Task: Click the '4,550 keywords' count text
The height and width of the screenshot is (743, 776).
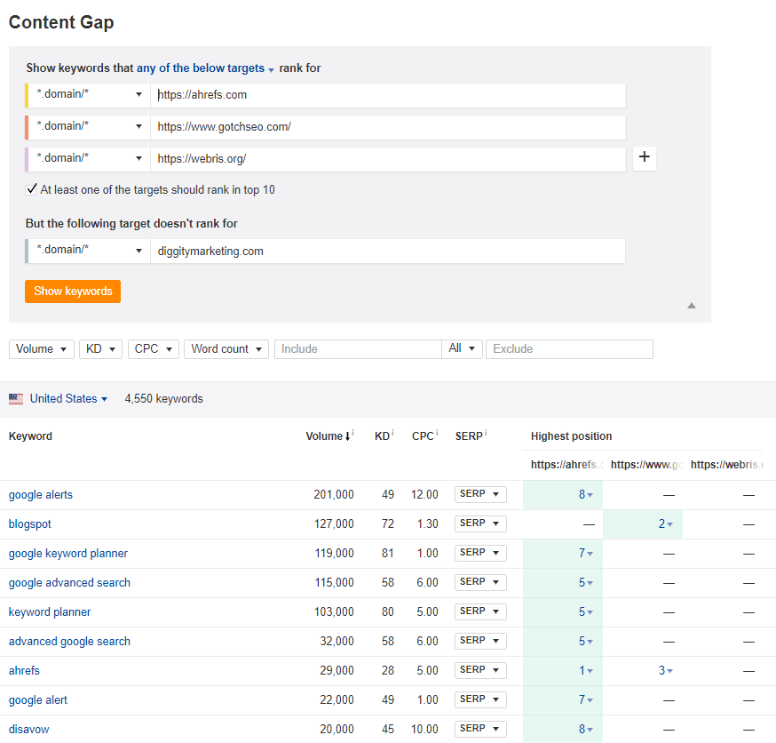Action: tap(163, 399)
